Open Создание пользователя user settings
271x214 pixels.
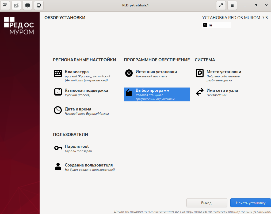click(84, 167)
